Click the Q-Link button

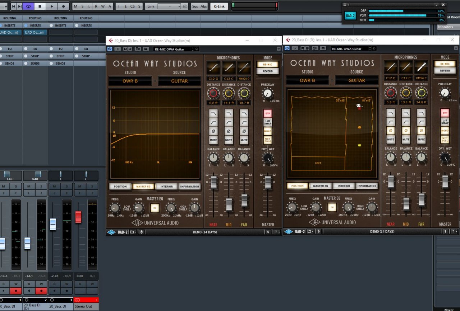coord(219,6)
